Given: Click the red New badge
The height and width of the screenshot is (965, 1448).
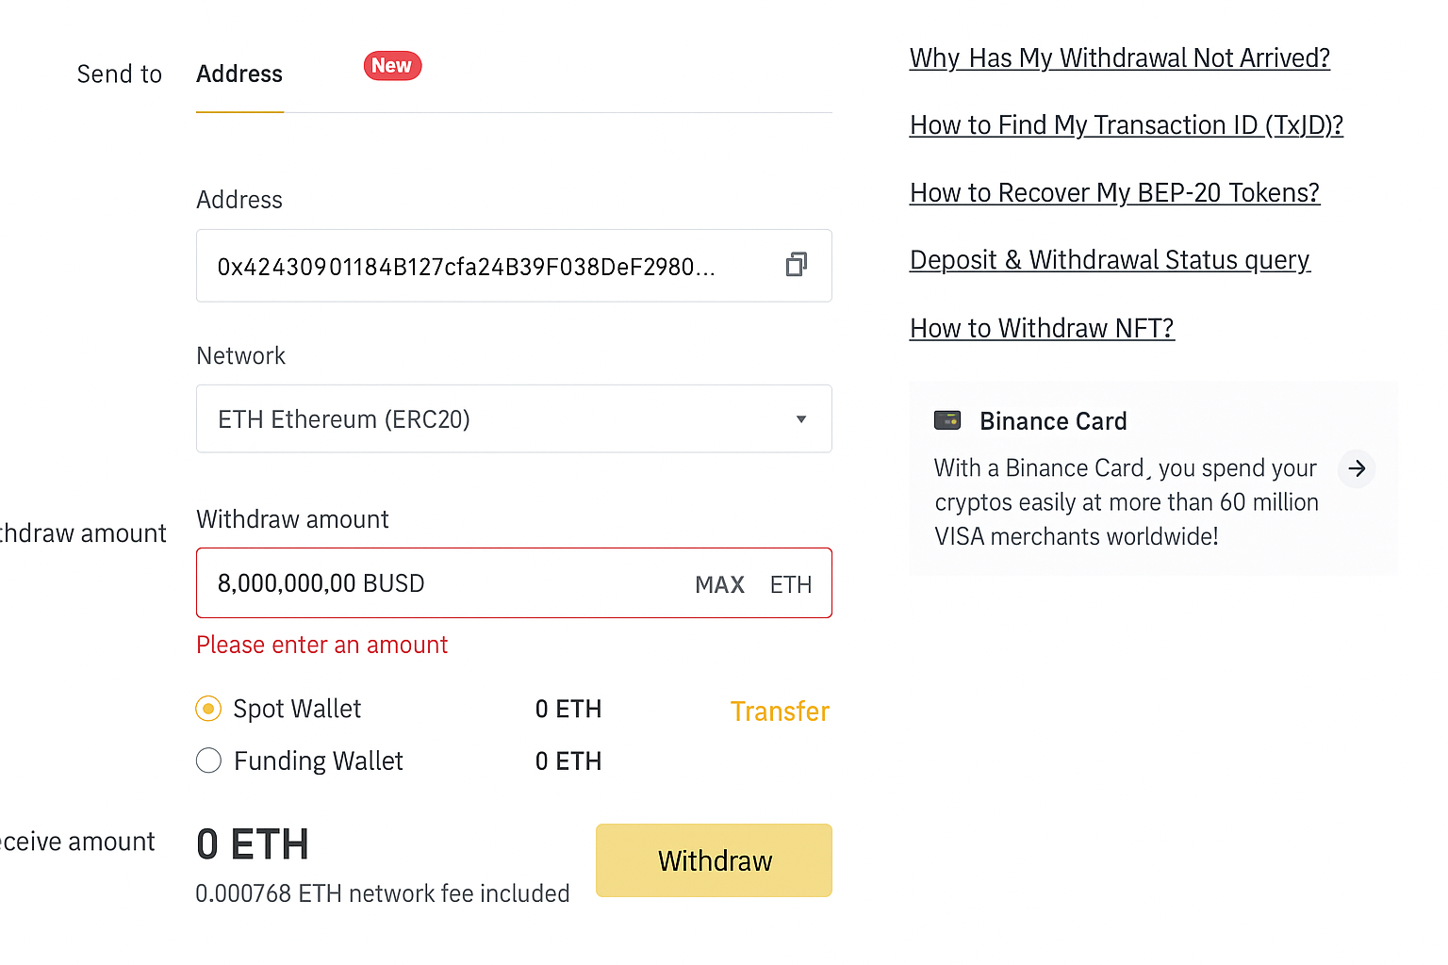Looking at the screenshot, I should tap(392, 66).
